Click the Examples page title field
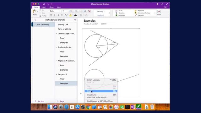This screenshot has height=113, width=201. point(90,21)
